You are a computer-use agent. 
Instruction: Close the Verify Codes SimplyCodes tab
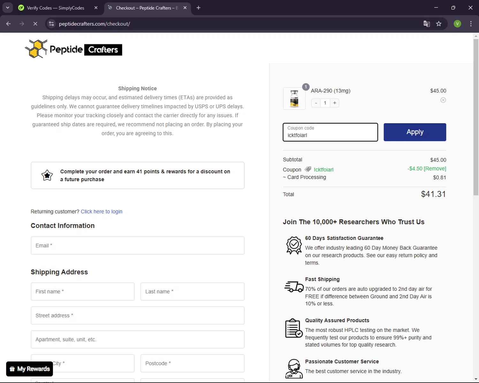(x=96, y=8)
